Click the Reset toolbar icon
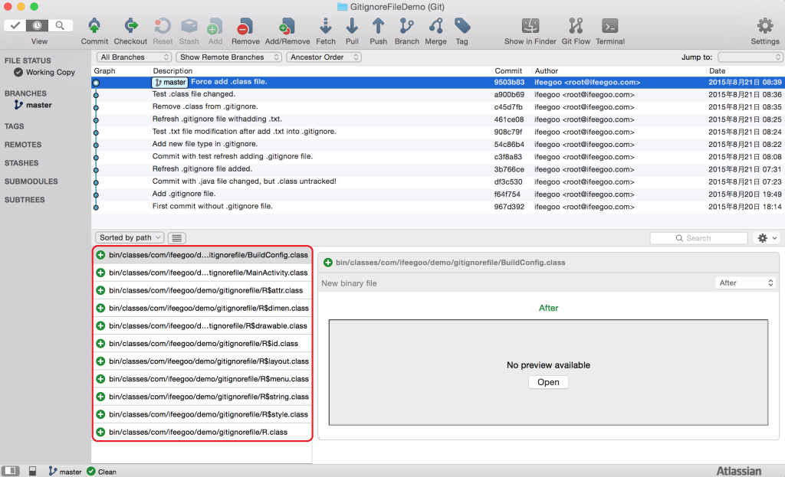 point(163,26)
